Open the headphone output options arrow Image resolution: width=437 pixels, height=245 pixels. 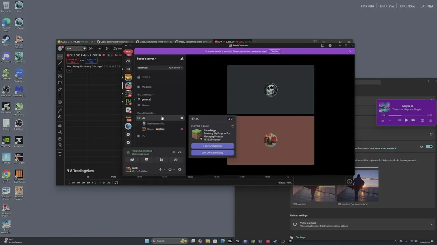coord(174,169)
